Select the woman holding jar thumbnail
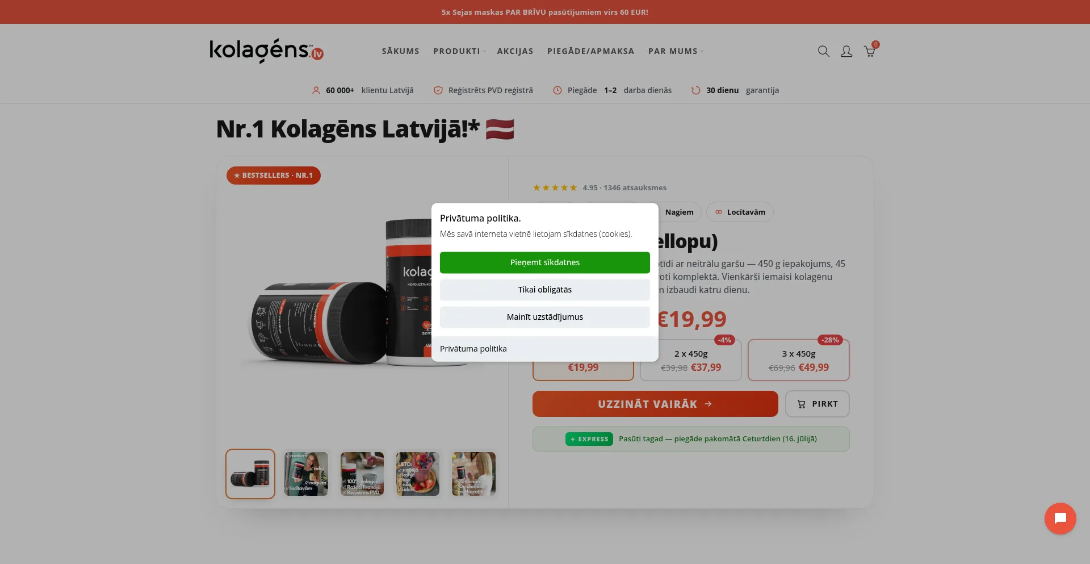The image size is (1090, 564). click(x=307, y=474)
